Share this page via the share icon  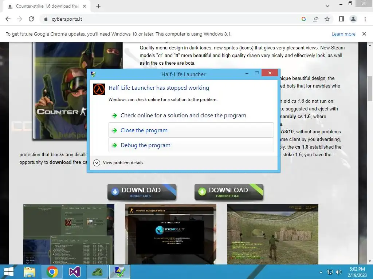click(x=315, y=19)
